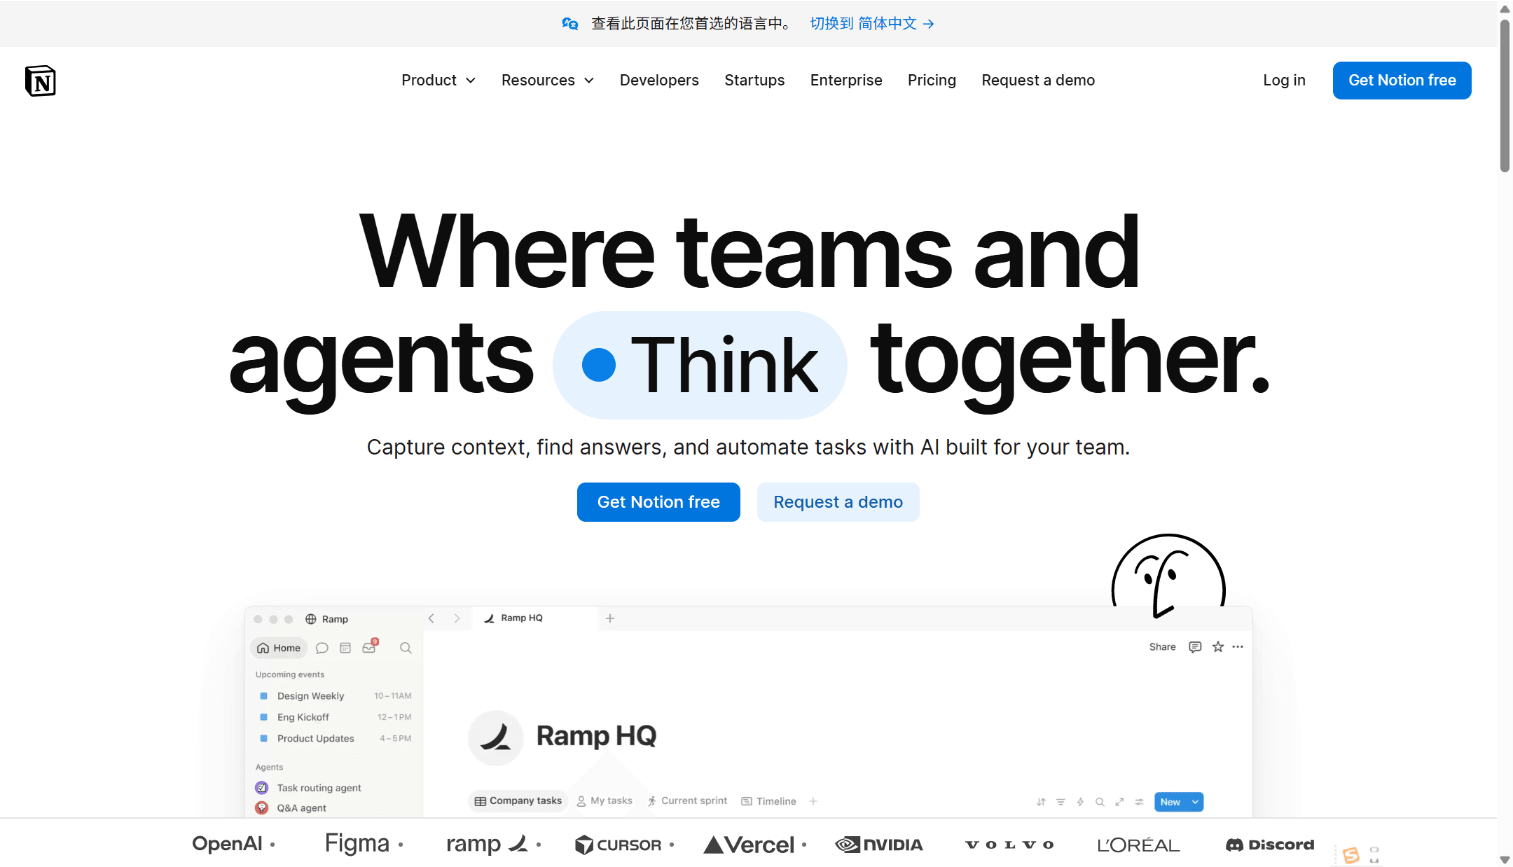This screenshot has height=867, width=1513.
Task: Open the Startups nav item
Action: click(x=754, y=81)
